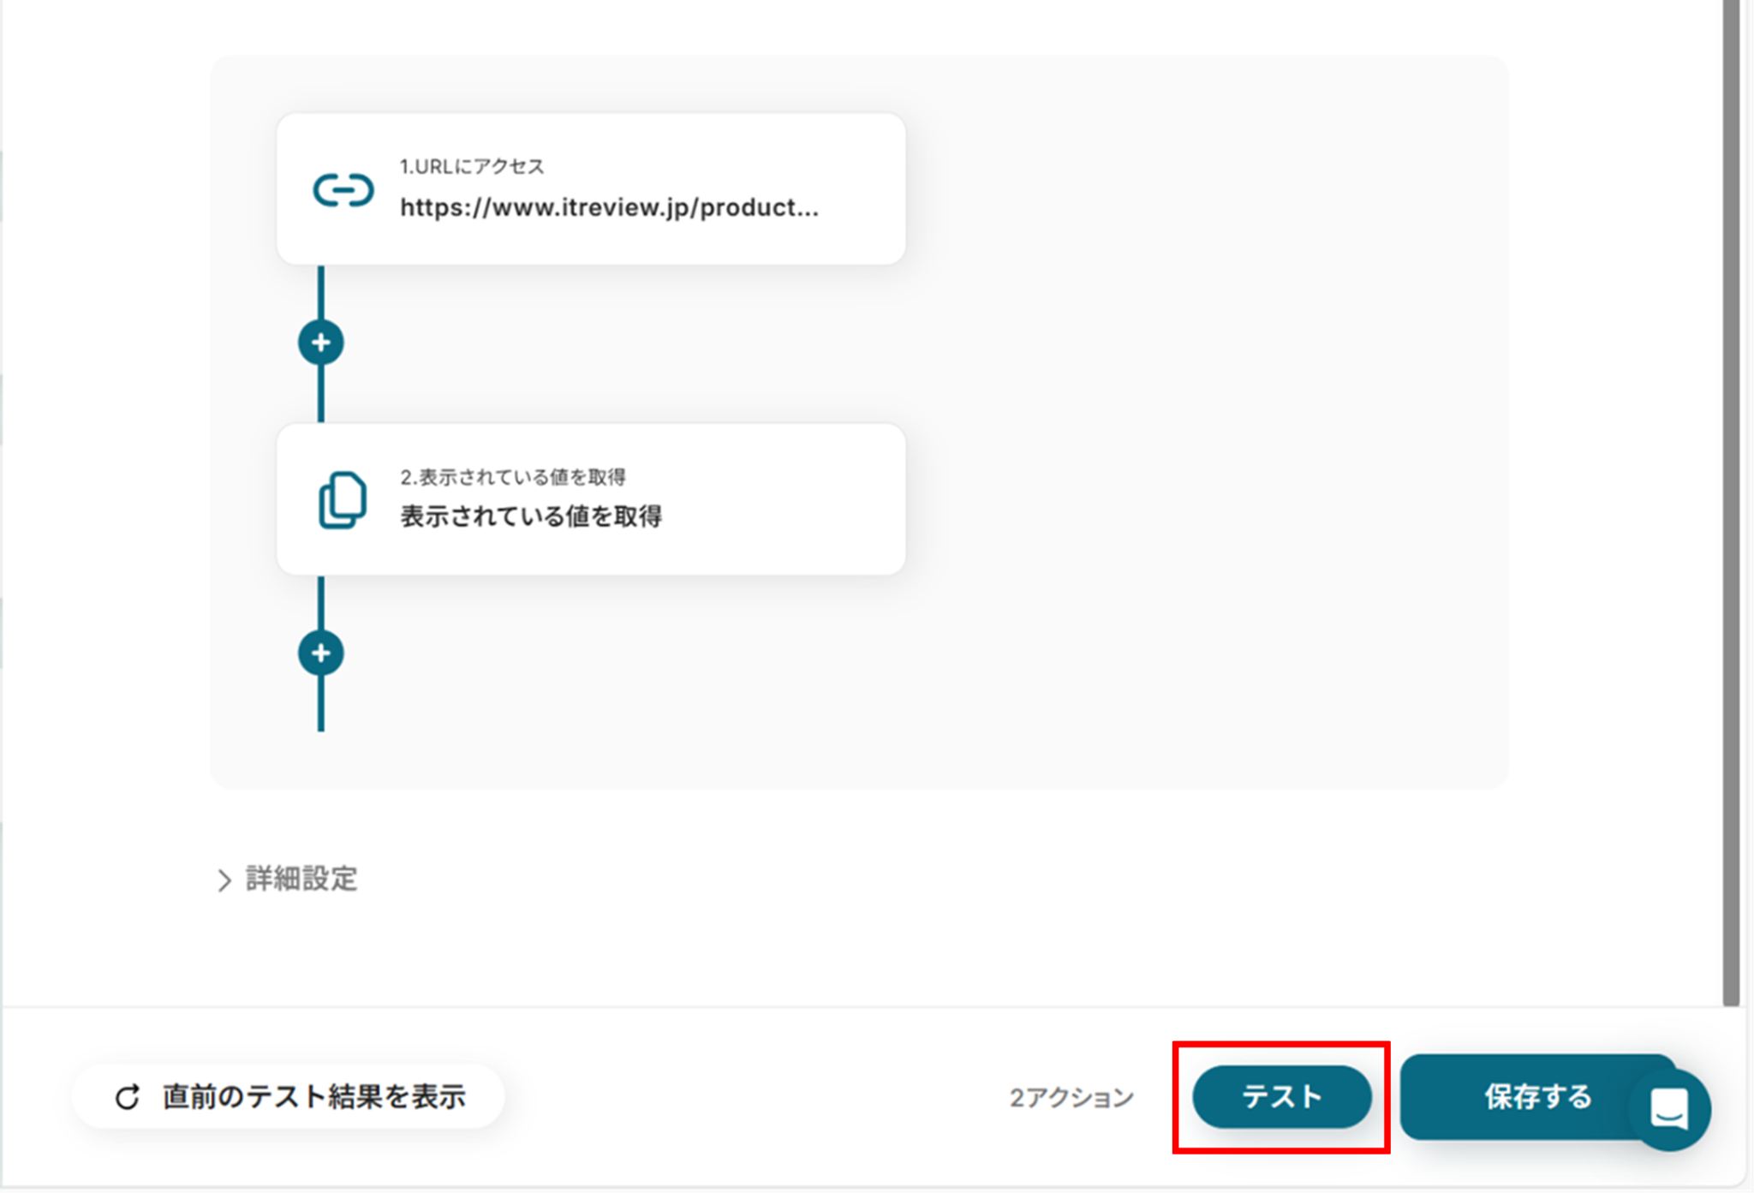Open the itreview.jp URL text in step 1

pos(609,208)
